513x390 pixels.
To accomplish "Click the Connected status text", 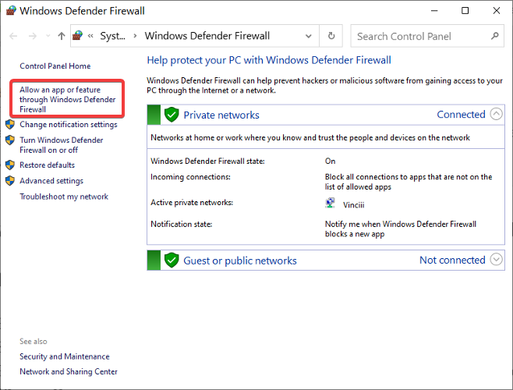I will tap(461, 115).
